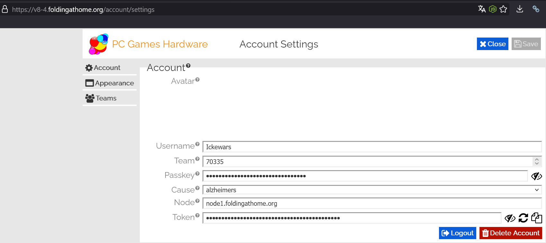Click the help icon beside Passkey
This screenshot has width=546, height=243.
pos(197,173)
